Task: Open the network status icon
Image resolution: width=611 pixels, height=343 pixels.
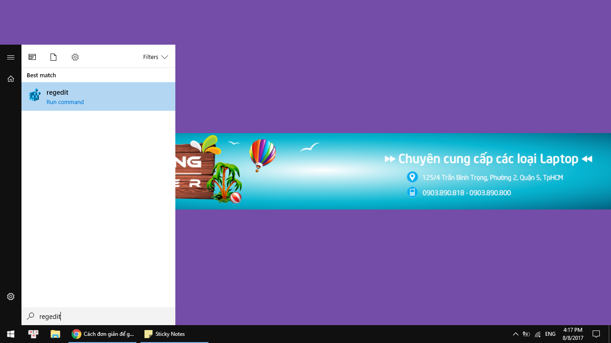Action: [537, 334]
